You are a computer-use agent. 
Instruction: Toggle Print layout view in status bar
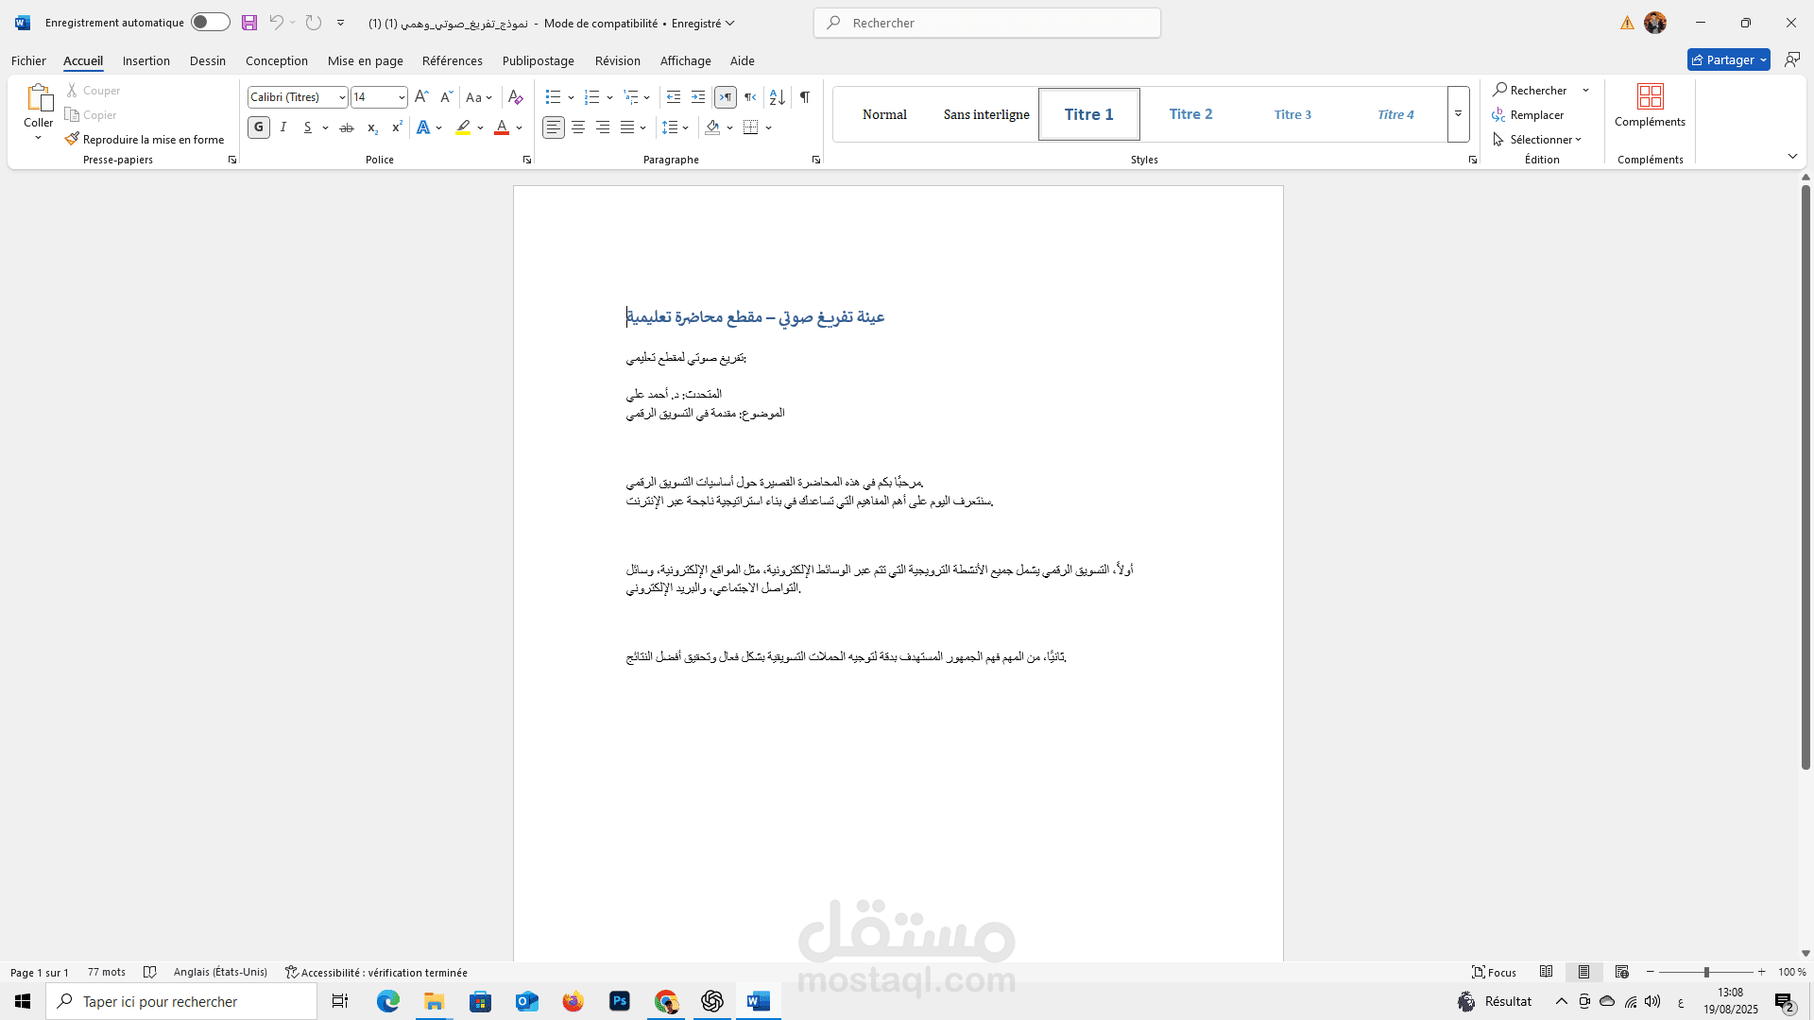click(1584, 972)
